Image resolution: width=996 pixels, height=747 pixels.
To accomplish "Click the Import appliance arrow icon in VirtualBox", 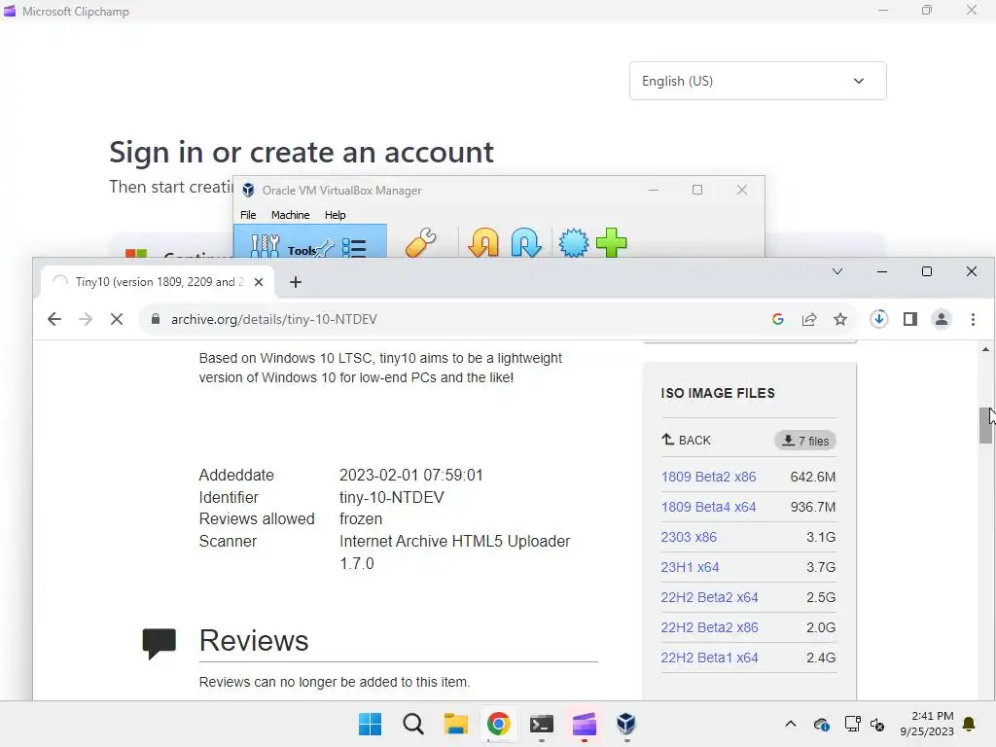I will pyautogui.click(x=483, y=242).
